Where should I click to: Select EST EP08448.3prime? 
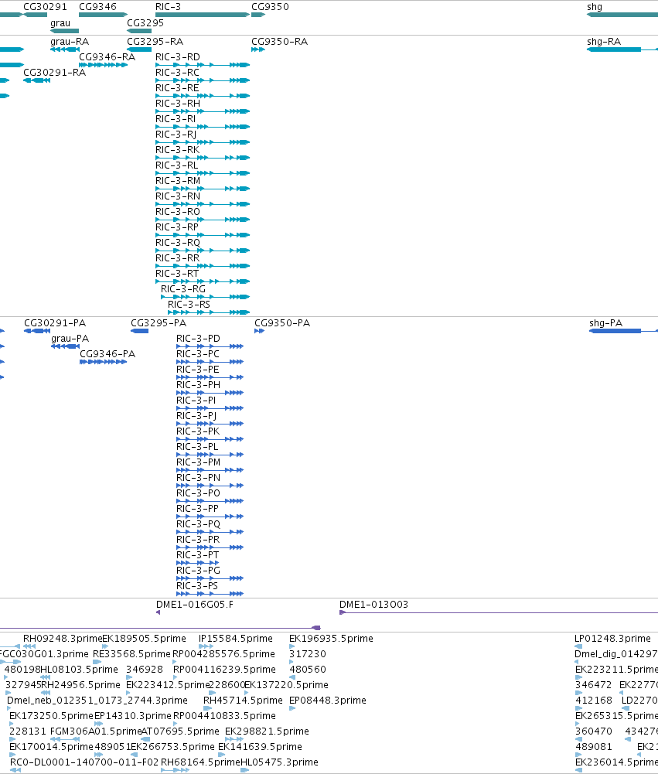pyautogui.click(x=292, y=708)
